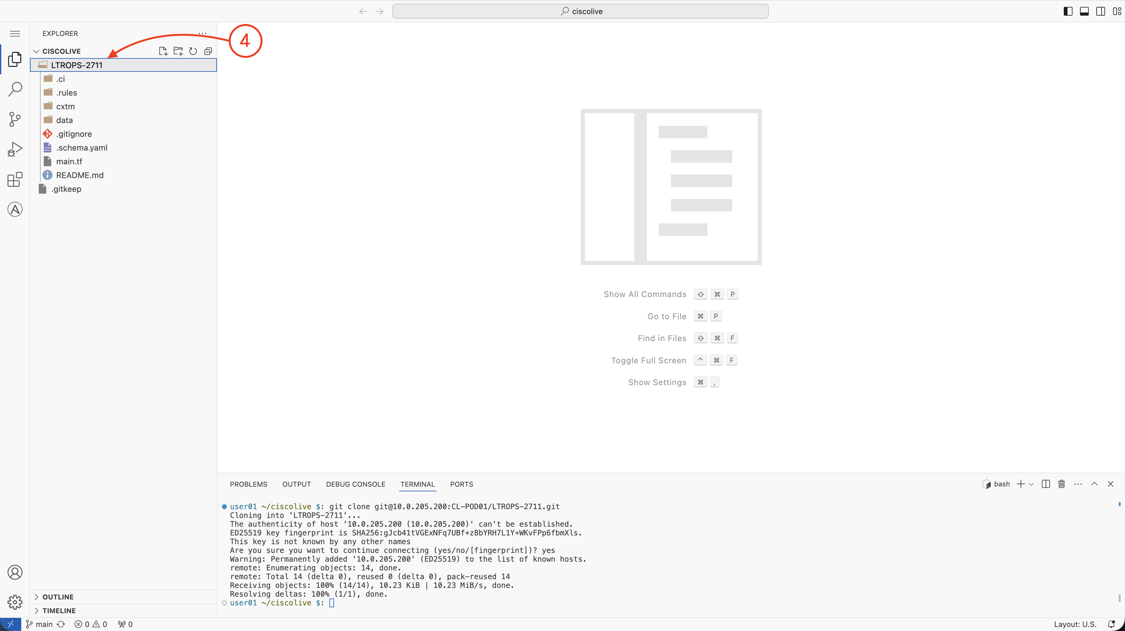Collapse all folders in Explorer
The height and width of the screenshot is (631, 1125).
point(208,51)
